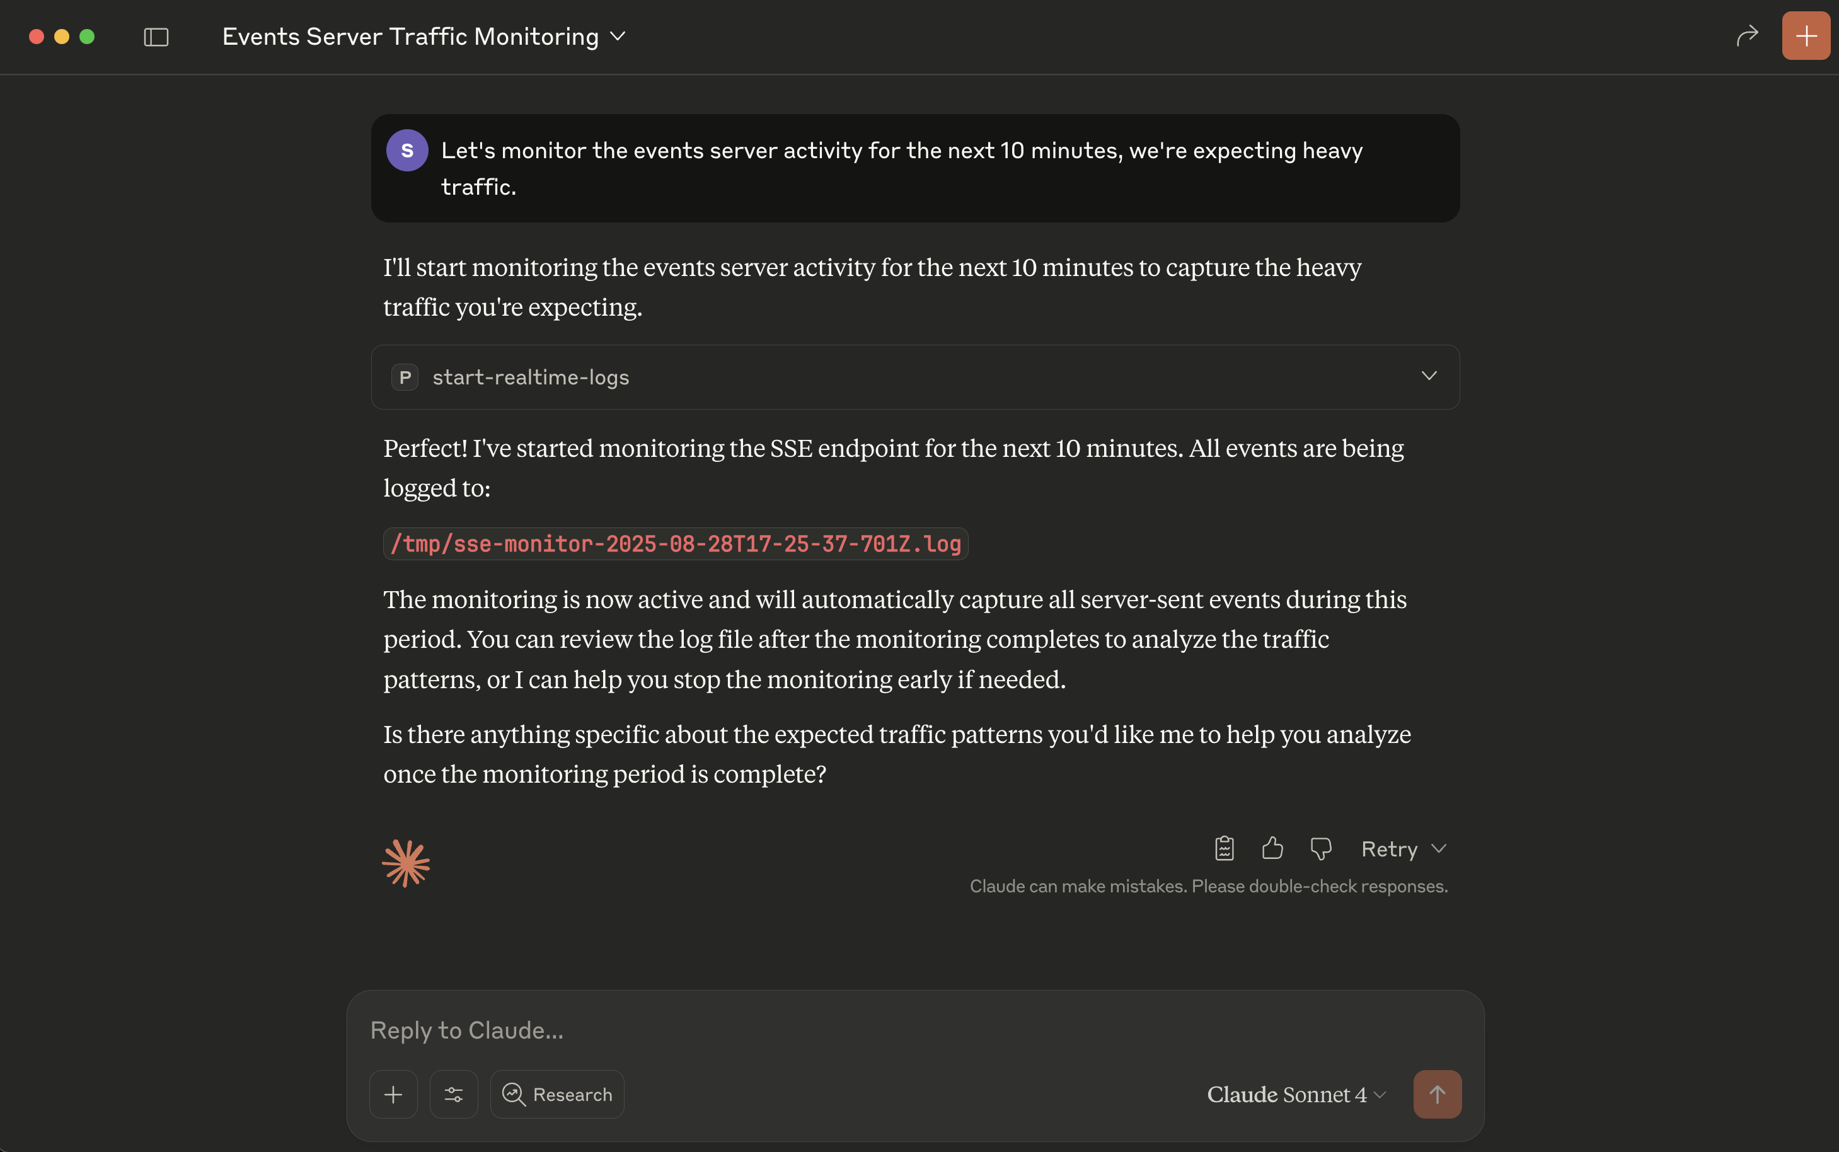The width and height of the screenshot is (1839, 1152).
Task: Toggle the sidebar panel icon
Action: tap(156, 37)
